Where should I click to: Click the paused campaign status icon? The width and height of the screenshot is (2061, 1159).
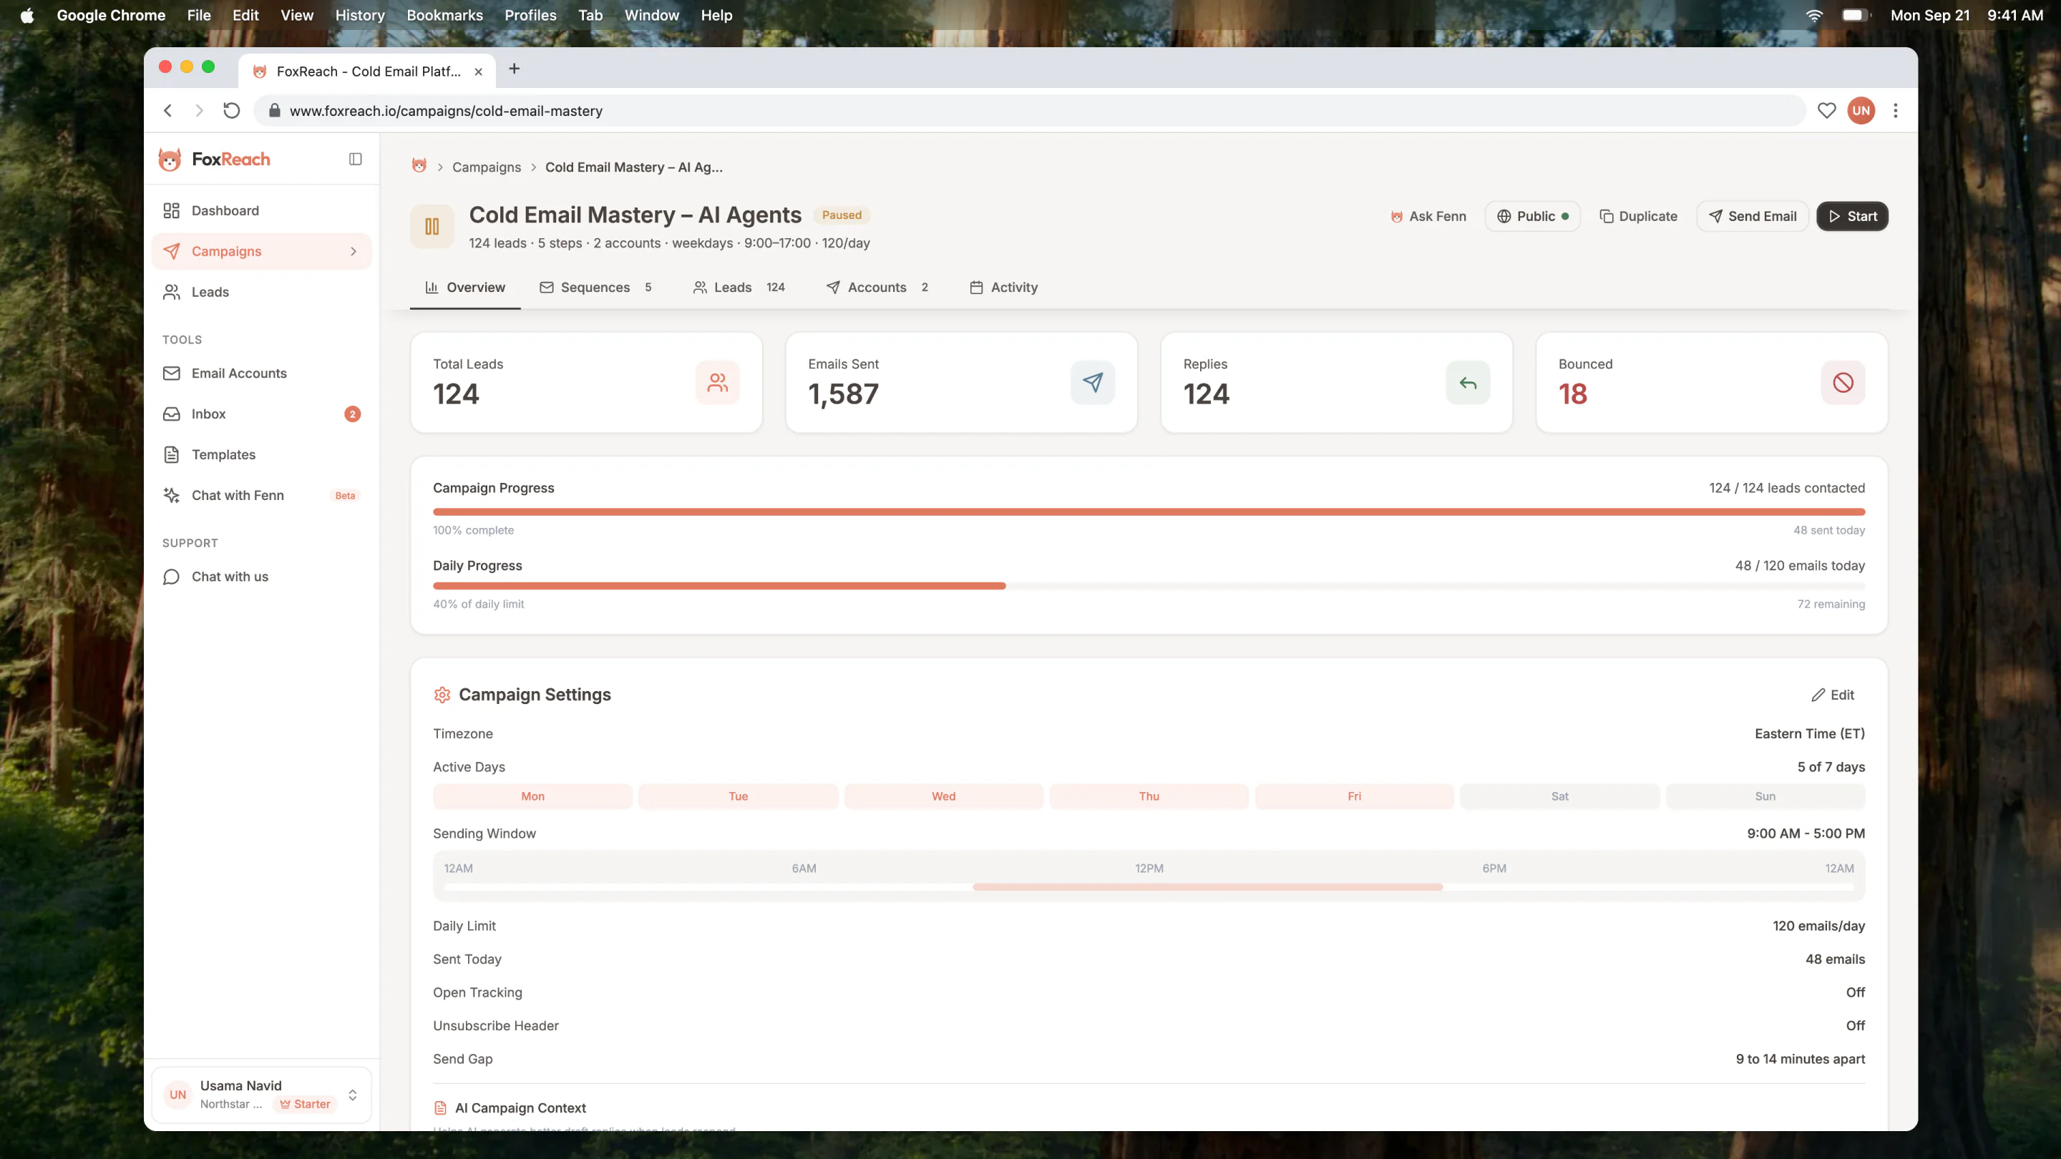(x=432, y=226)
